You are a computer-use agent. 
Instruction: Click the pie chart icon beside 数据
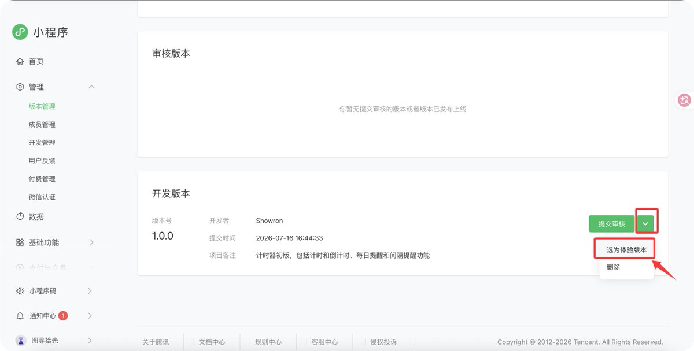20,216
